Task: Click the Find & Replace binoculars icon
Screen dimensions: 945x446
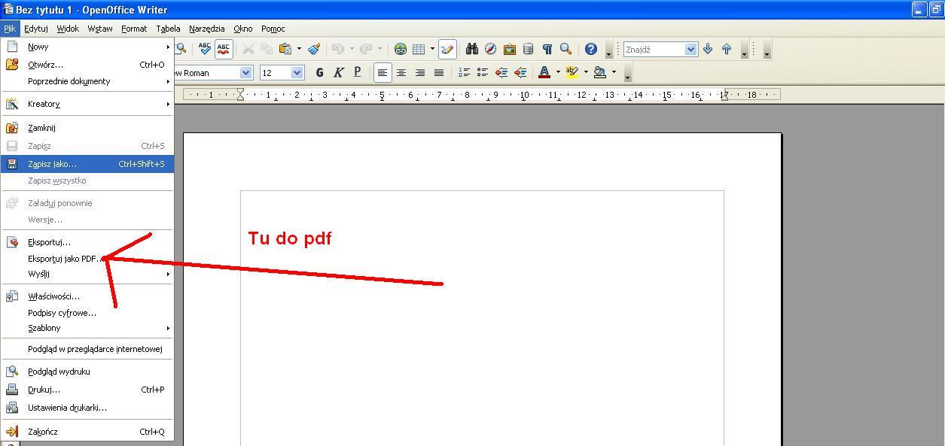Action: pos(472,49)
